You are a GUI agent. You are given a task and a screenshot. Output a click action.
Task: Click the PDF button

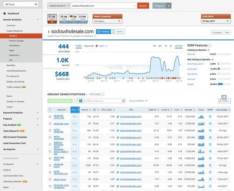pyautogui.click(x=227, y=33)
